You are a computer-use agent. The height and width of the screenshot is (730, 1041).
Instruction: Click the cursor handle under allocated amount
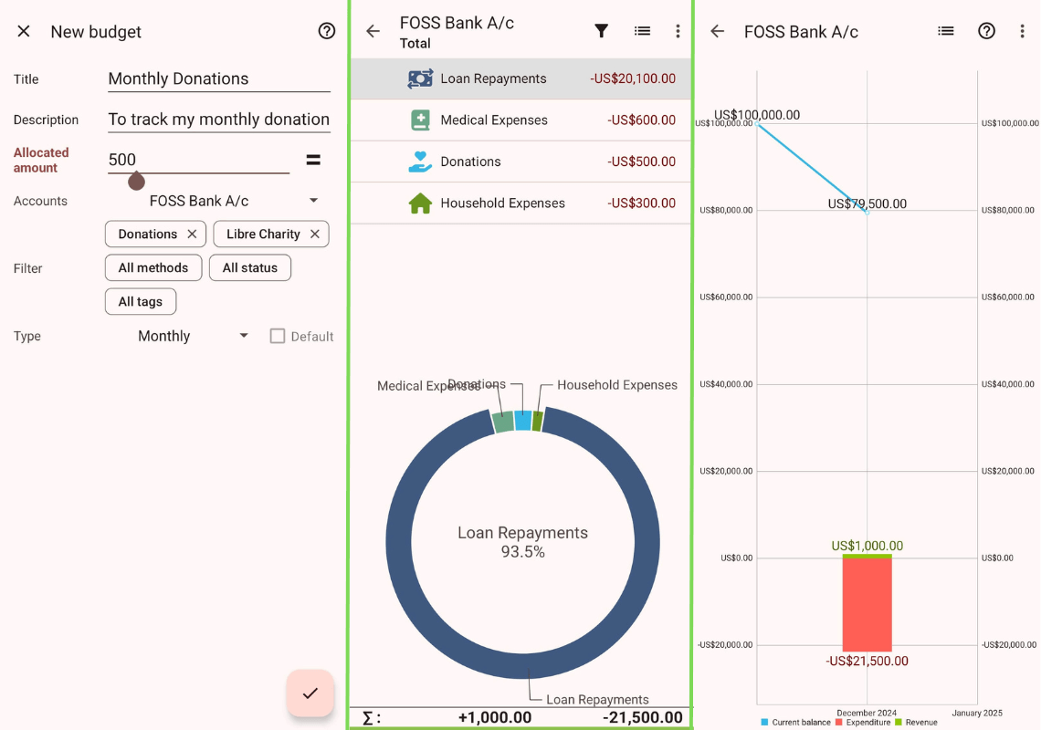coord(135,182)
